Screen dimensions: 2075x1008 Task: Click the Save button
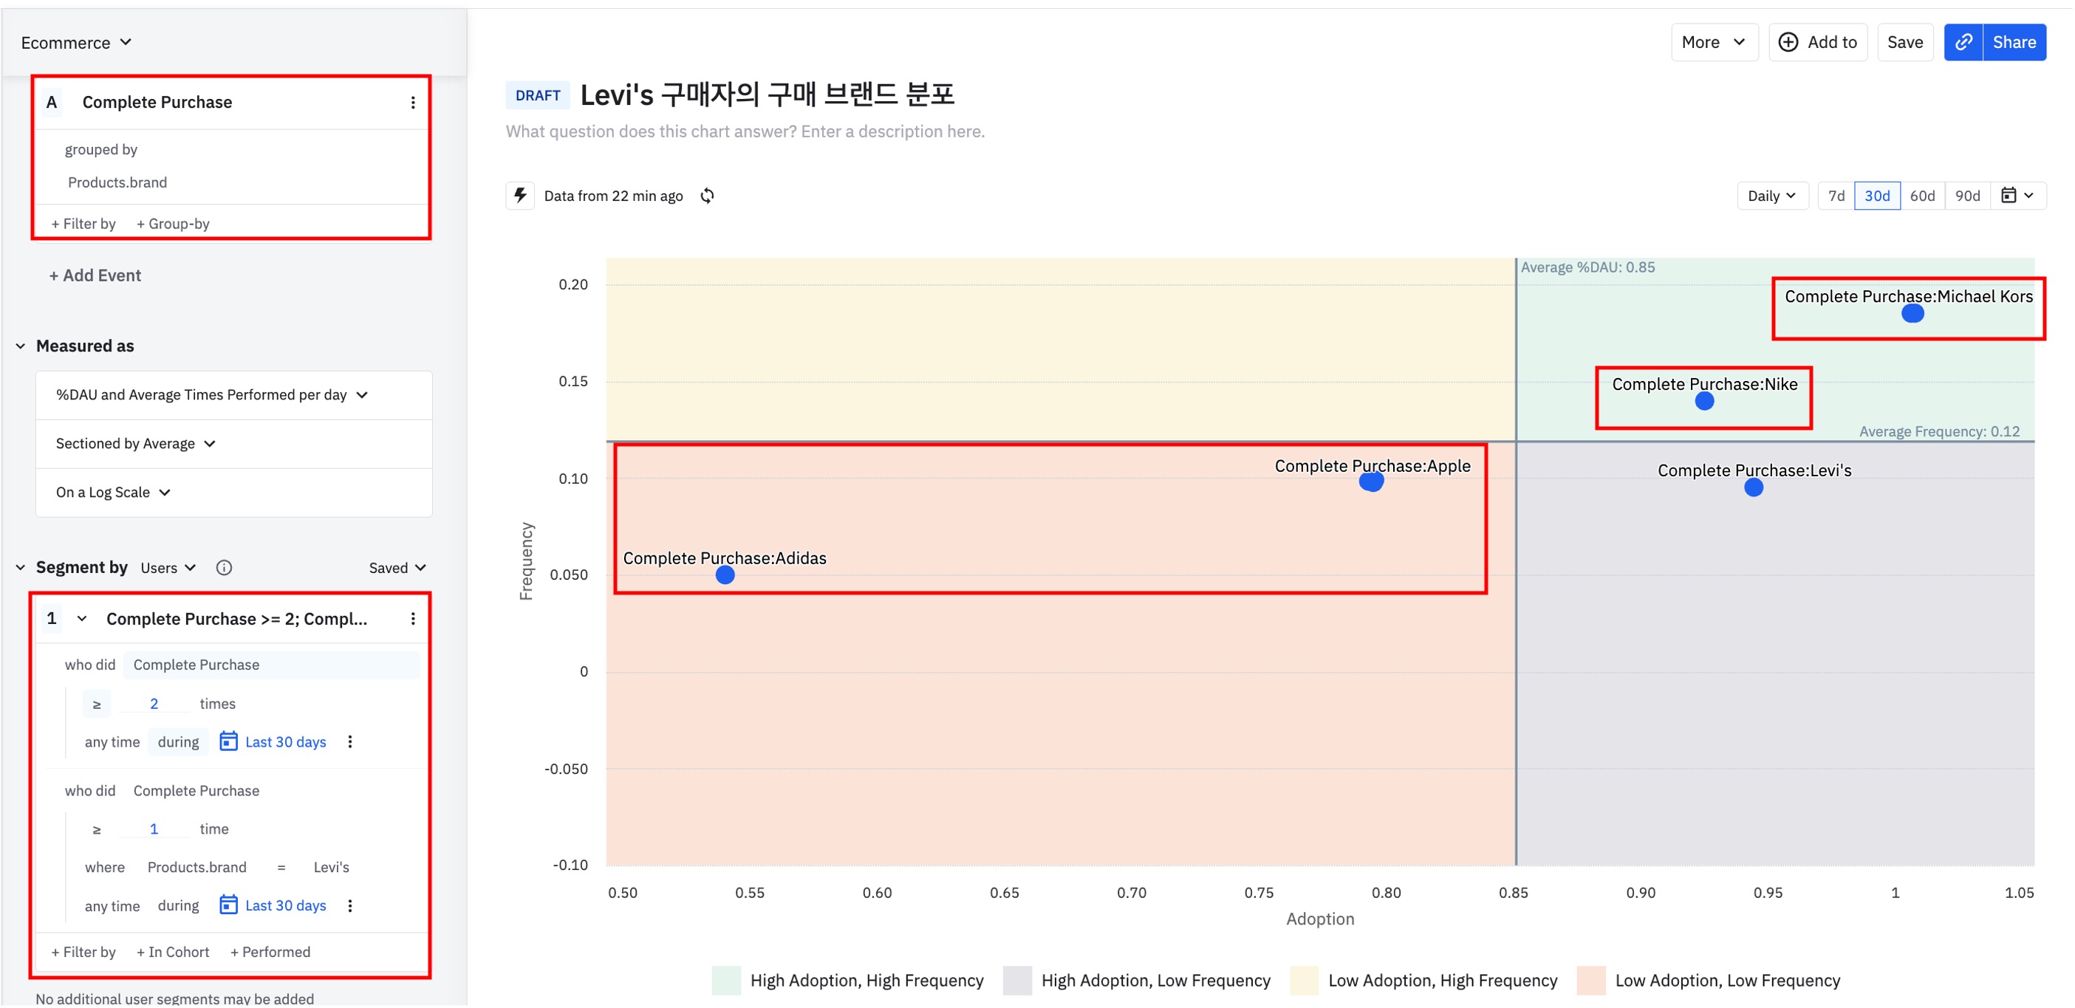[1904, 42]
